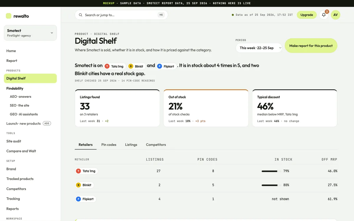Click the ⌘K shortcut badge

coord(161,15)
